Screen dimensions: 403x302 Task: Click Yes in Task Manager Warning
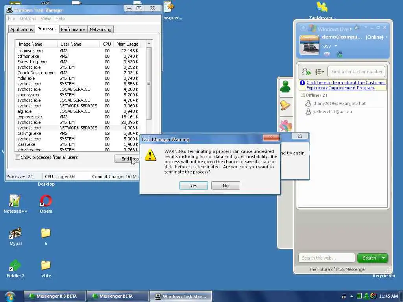pos(194,186)
